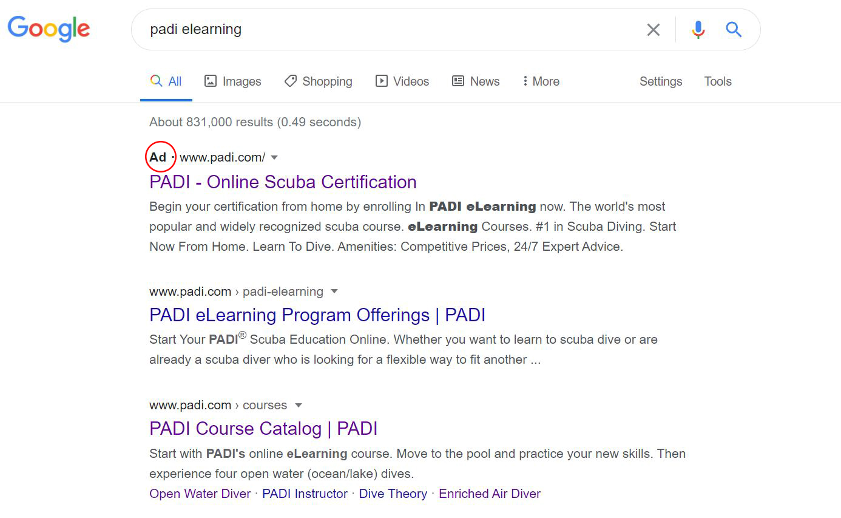Open the PADI Online Scuba Certification ad link

pos(283,182)
